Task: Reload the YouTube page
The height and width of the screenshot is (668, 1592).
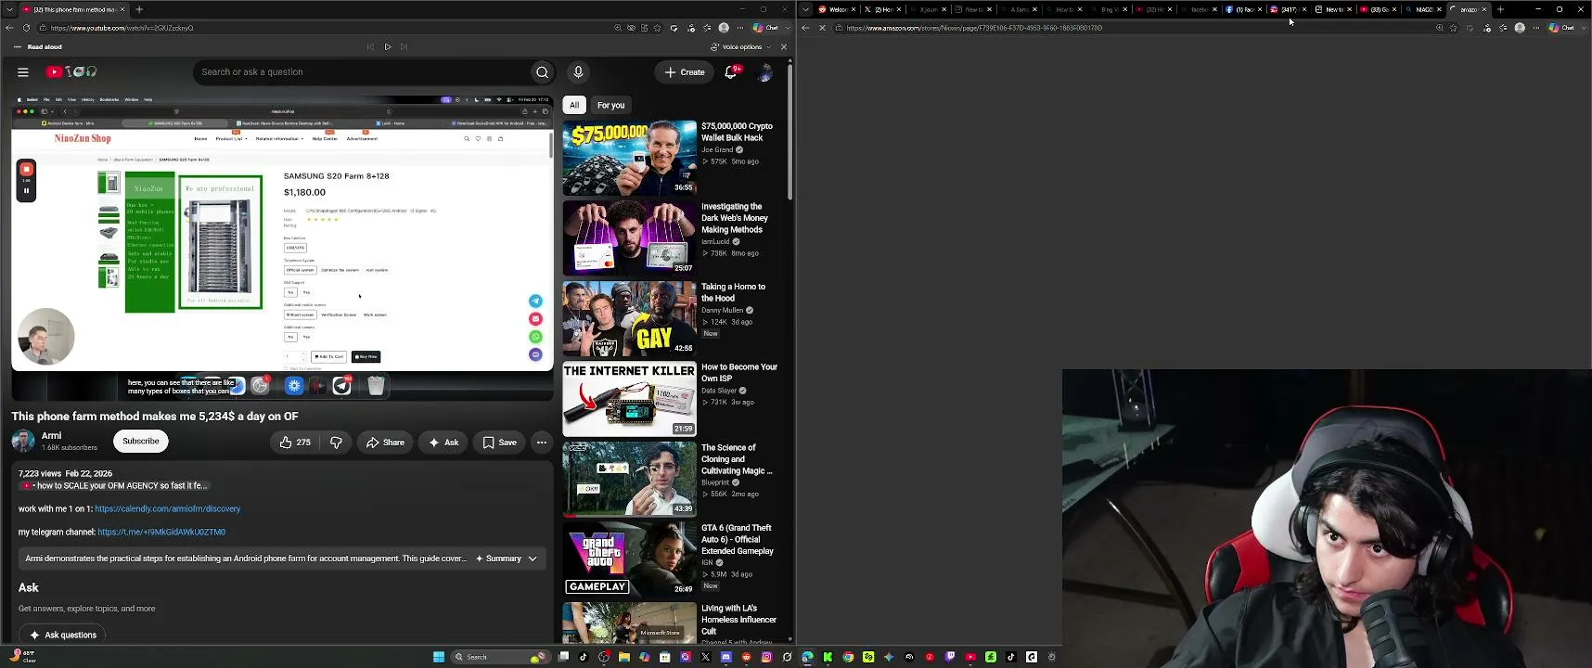Action: click(26, 28)
